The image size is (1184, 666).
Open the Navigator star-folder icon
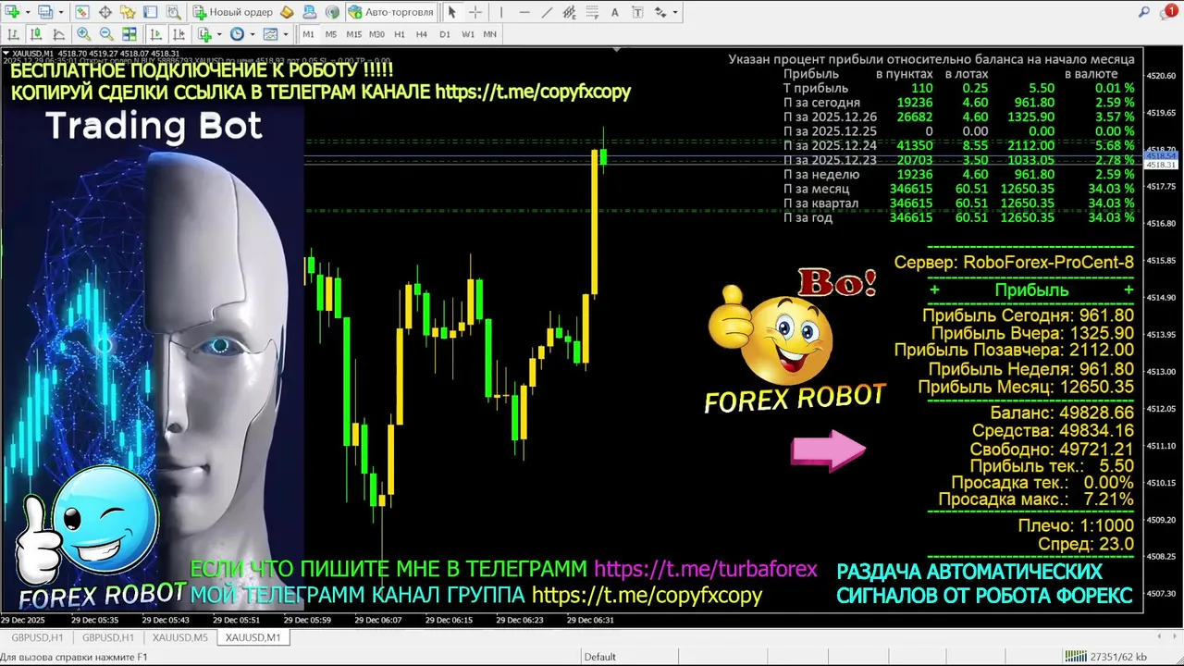(x=128, y=12)
